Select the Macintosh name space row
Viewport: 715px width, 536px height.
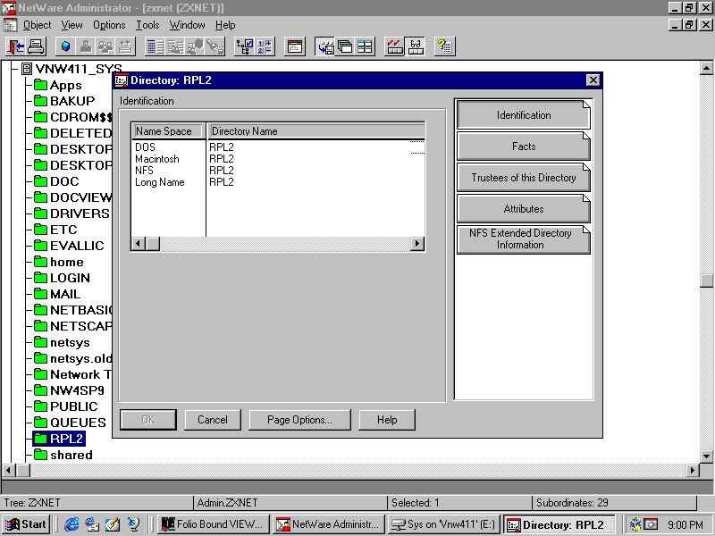click(x=277, y=159)
